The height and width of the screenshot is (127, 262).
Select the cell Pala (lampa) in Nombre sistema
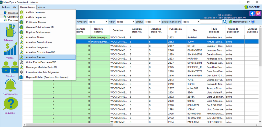coord(100,38)
